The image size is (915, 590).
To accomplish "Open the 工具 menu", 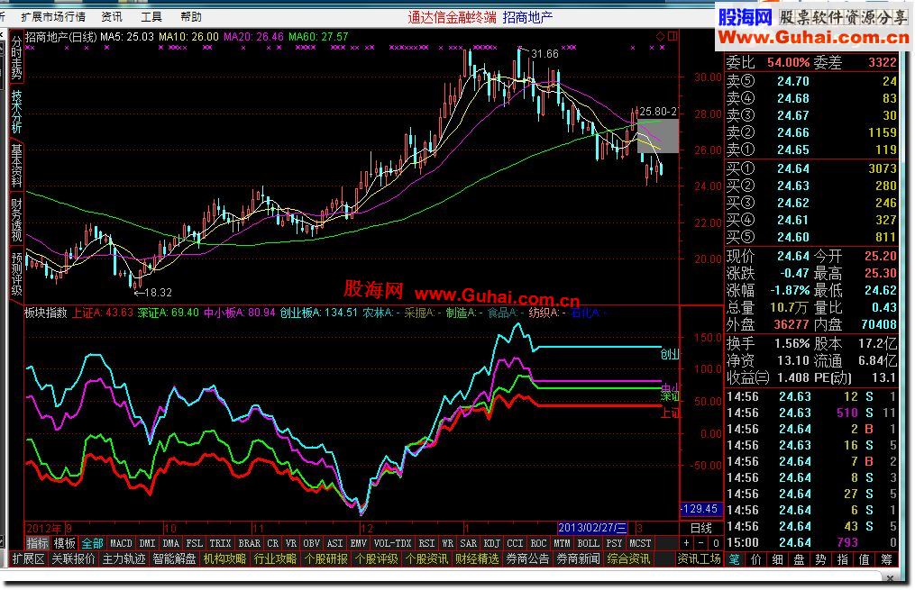I will [151, 17].
